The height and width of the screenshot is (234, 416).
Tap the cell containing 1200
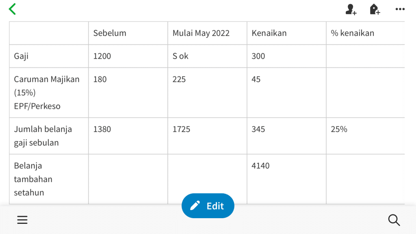coord(128,56)
